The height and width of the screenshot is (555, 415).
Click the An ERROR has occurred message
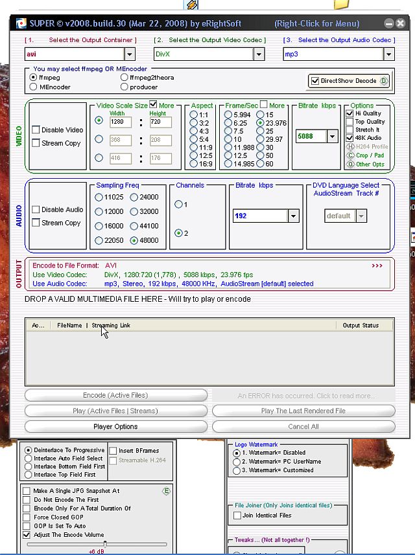click(x=303, y=396)
